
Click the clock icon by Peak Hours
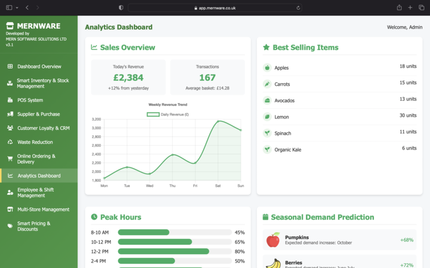(94, 217)
